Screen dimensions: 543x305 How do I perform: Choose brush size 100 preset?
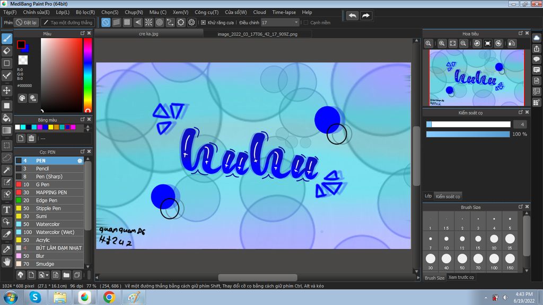[x=494, y=261]
